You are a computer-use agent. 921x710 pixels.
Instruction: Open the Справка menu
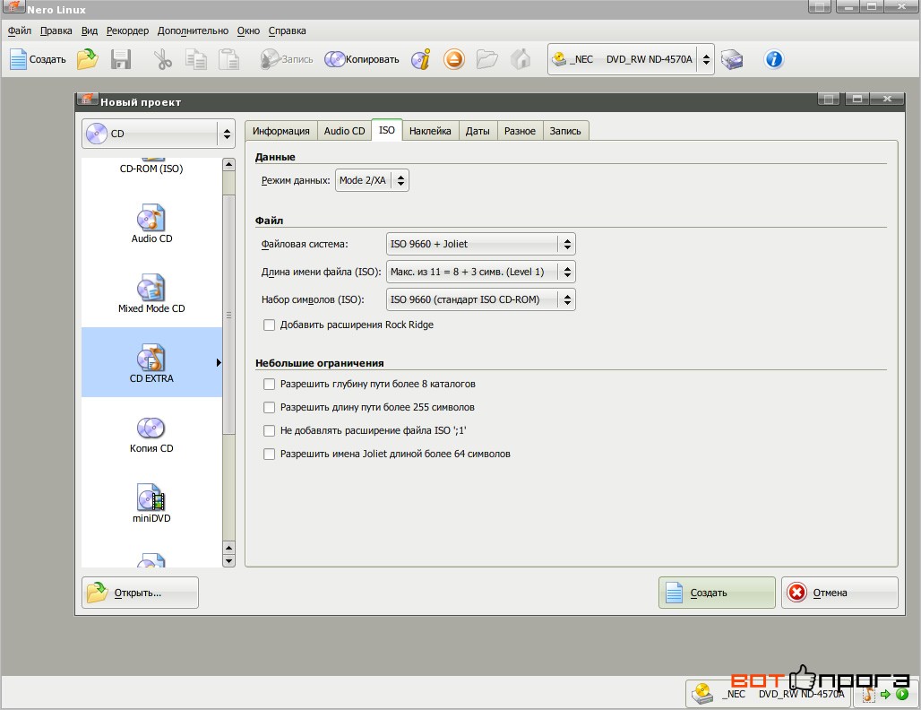288,30
